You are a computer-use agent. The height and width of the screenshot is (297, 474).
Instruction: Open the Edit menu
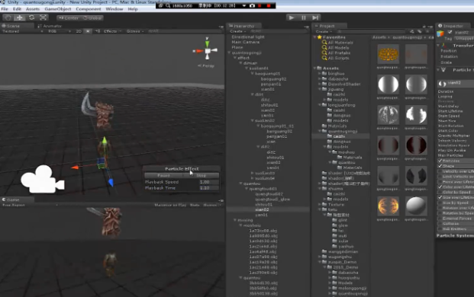pyautogui.click(x=17, y=9)
